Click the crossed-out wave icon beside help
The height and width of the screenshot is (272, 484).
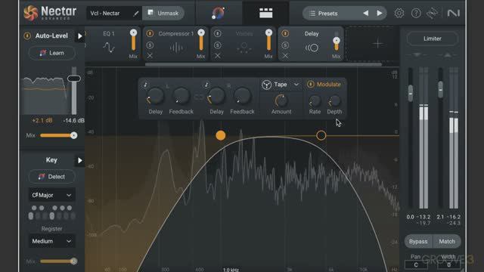click(432, 14)
